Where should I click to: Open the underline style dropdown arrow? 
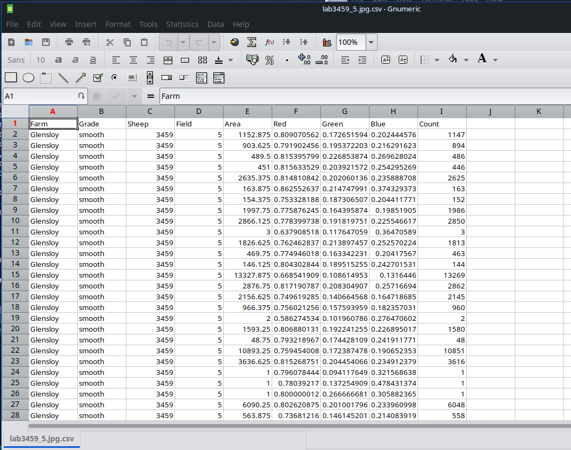(231, 60)
